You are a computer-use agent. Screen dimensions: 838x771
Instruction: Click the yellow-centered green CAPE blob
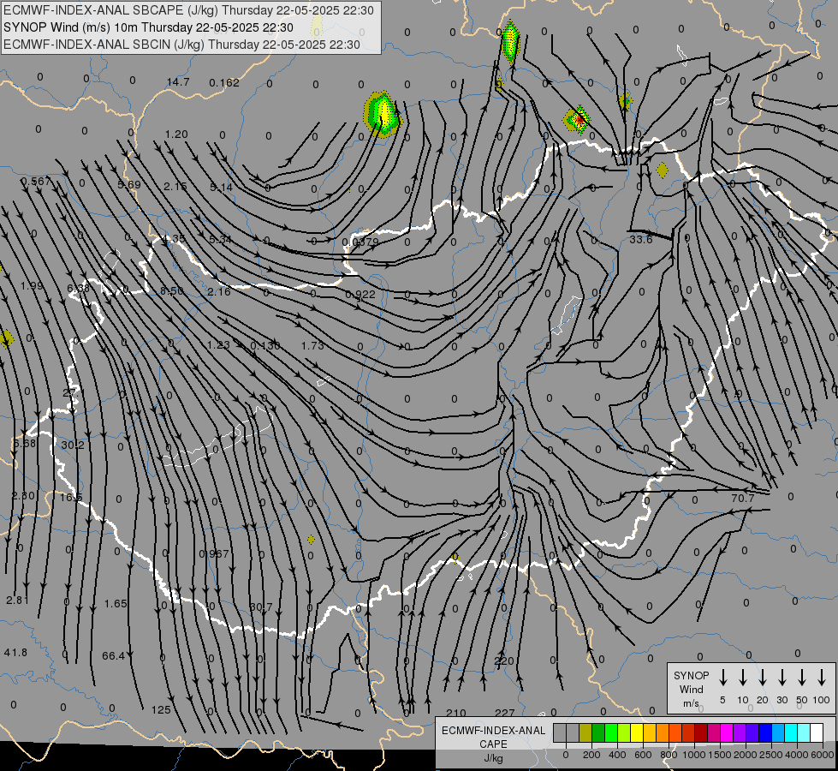coord(382,115)
